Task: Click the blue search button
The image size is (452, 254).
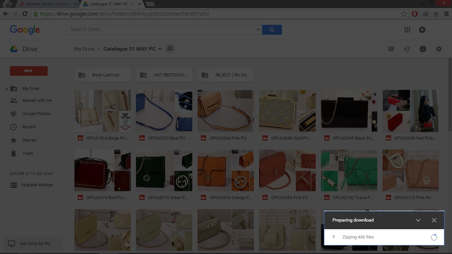Action: click(x=272, y=30)
